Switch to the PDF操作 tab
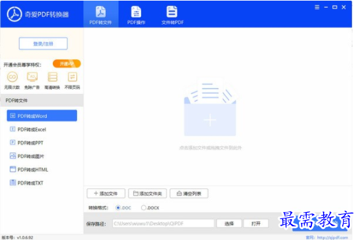 [136, 14]
